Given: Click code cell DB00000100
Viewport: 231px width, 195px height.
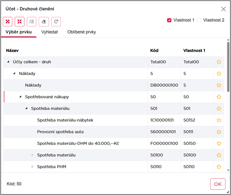Looking at the screenshot, I should (164, 85).
